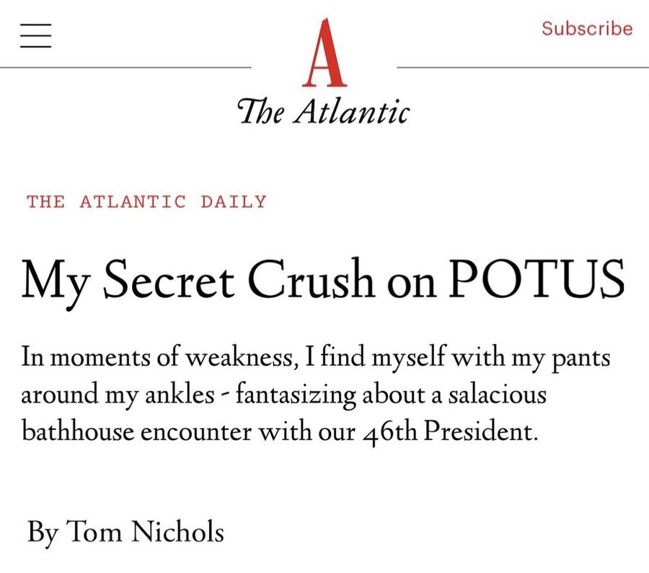Click the word Secret in headline
This screenshot has height=573, width=649.
169,279
